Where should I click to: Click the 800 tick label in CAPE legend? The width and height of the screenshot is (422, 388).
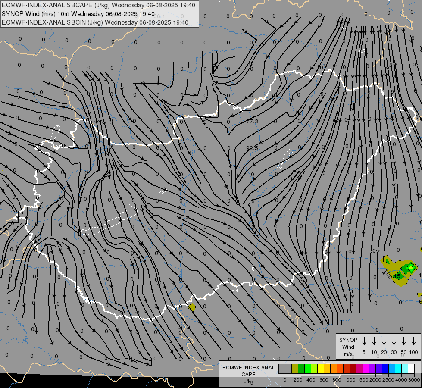tap(337, 380)
